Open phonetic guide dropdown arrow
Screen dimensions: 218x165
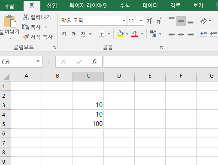point(160,34)
